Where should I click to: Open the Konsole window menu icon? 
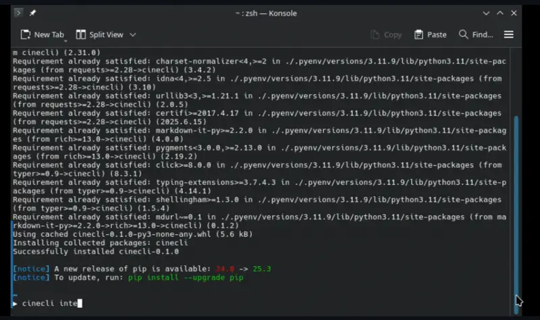(18, 13)
